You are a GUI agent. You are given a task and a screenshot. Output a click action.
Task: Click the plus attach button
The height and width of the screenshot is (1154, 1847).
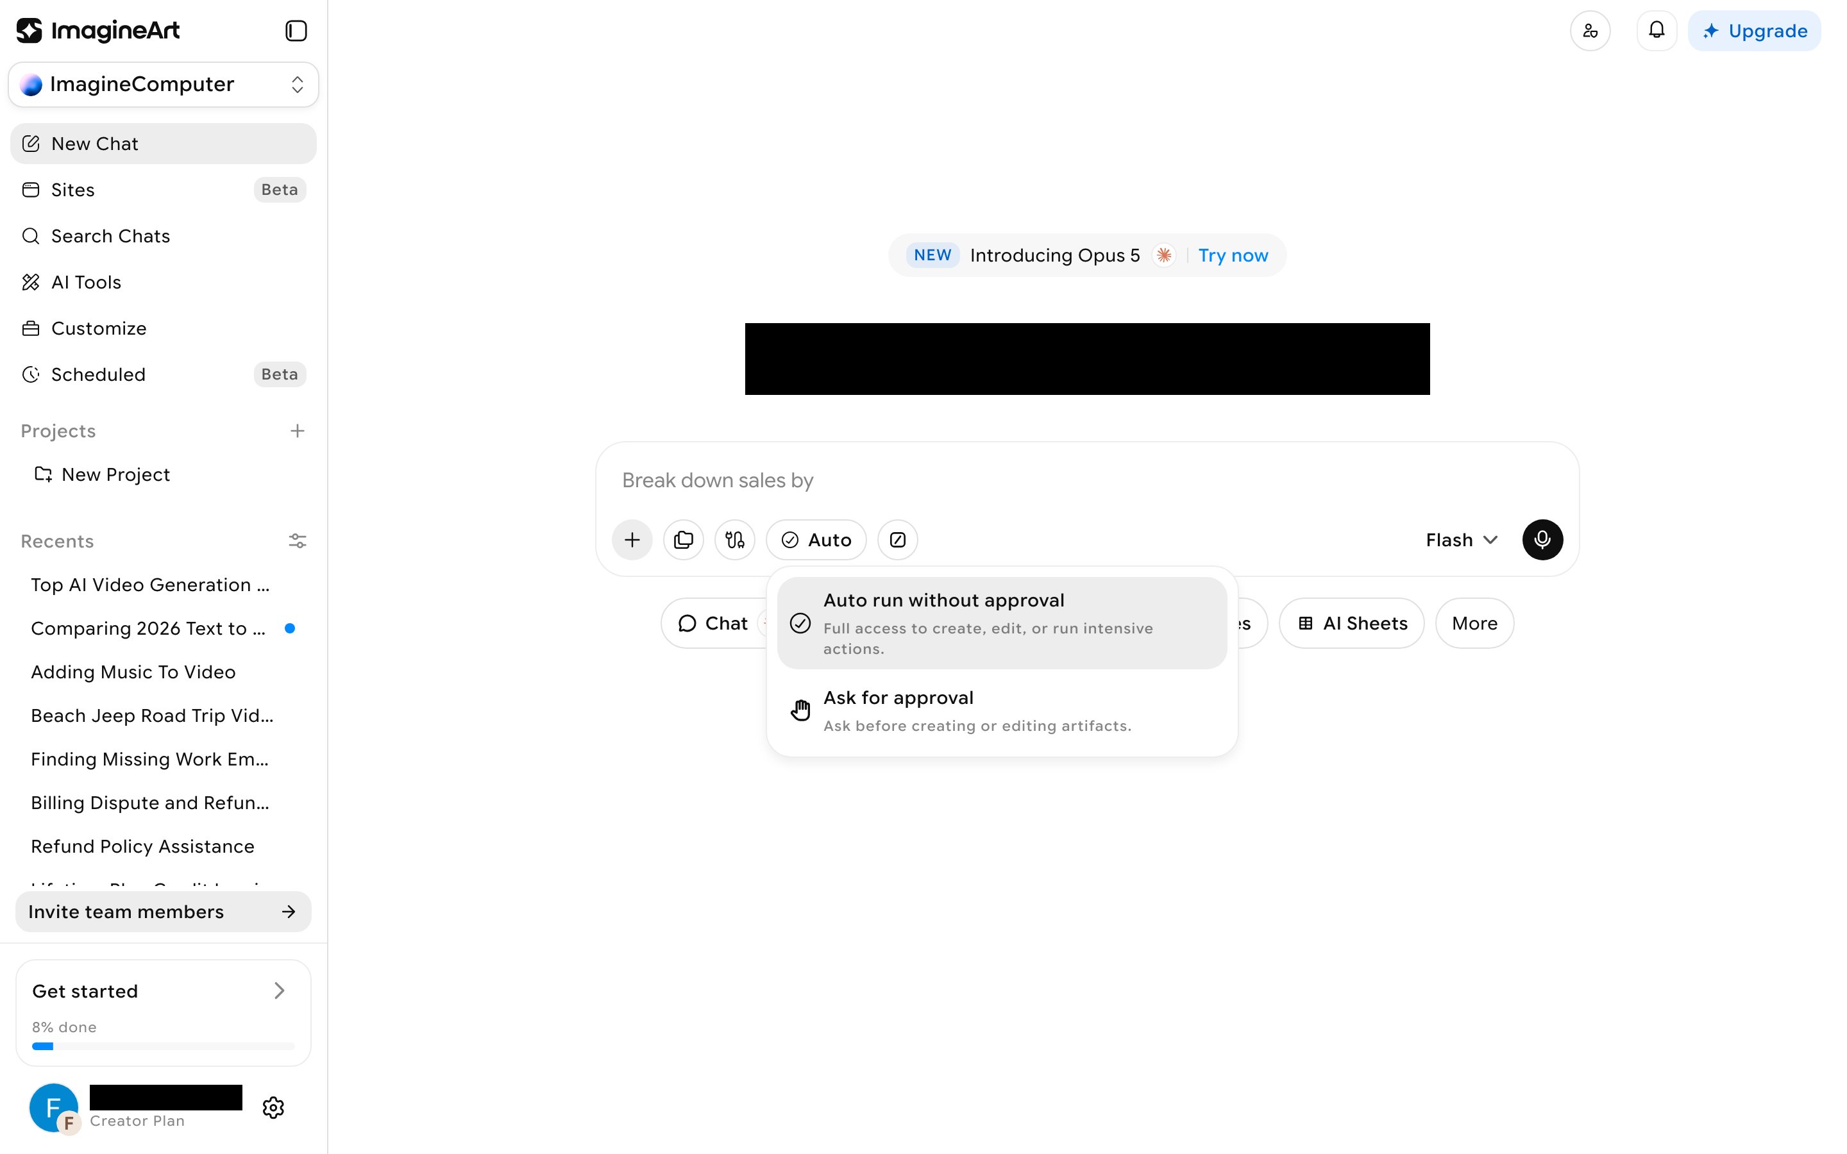pyautogui.click(x=632, y=540)
